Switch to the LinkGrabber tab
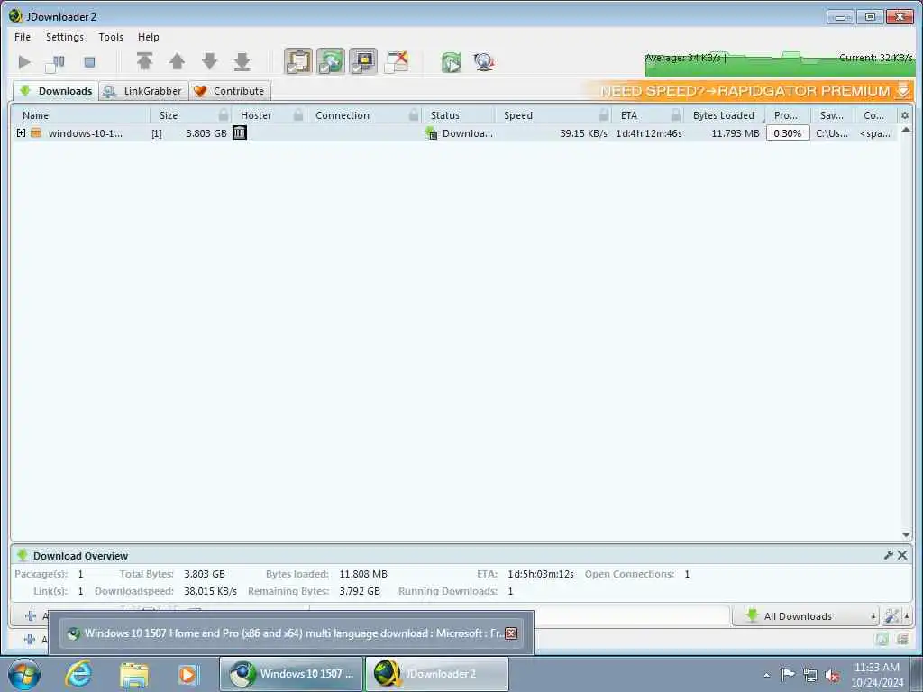 pos(143,91)
